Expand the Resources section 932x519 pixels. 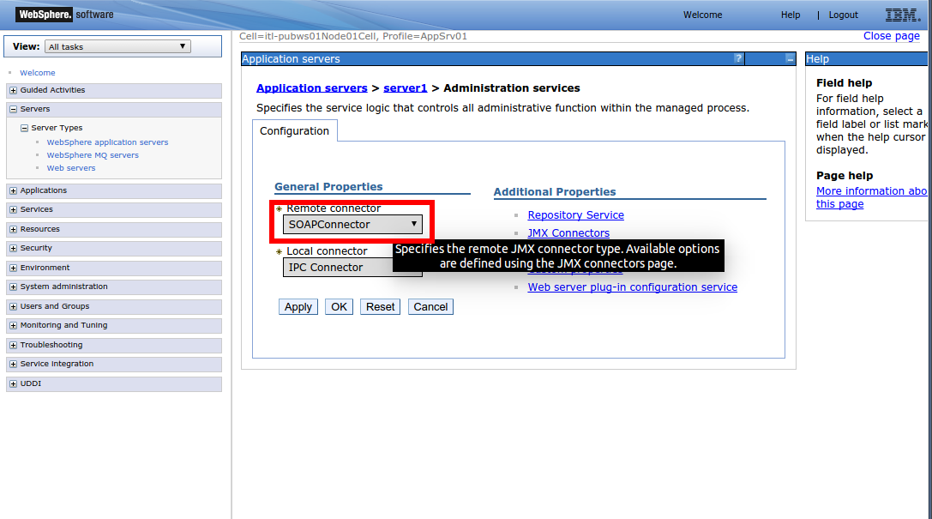pos(13,230)
